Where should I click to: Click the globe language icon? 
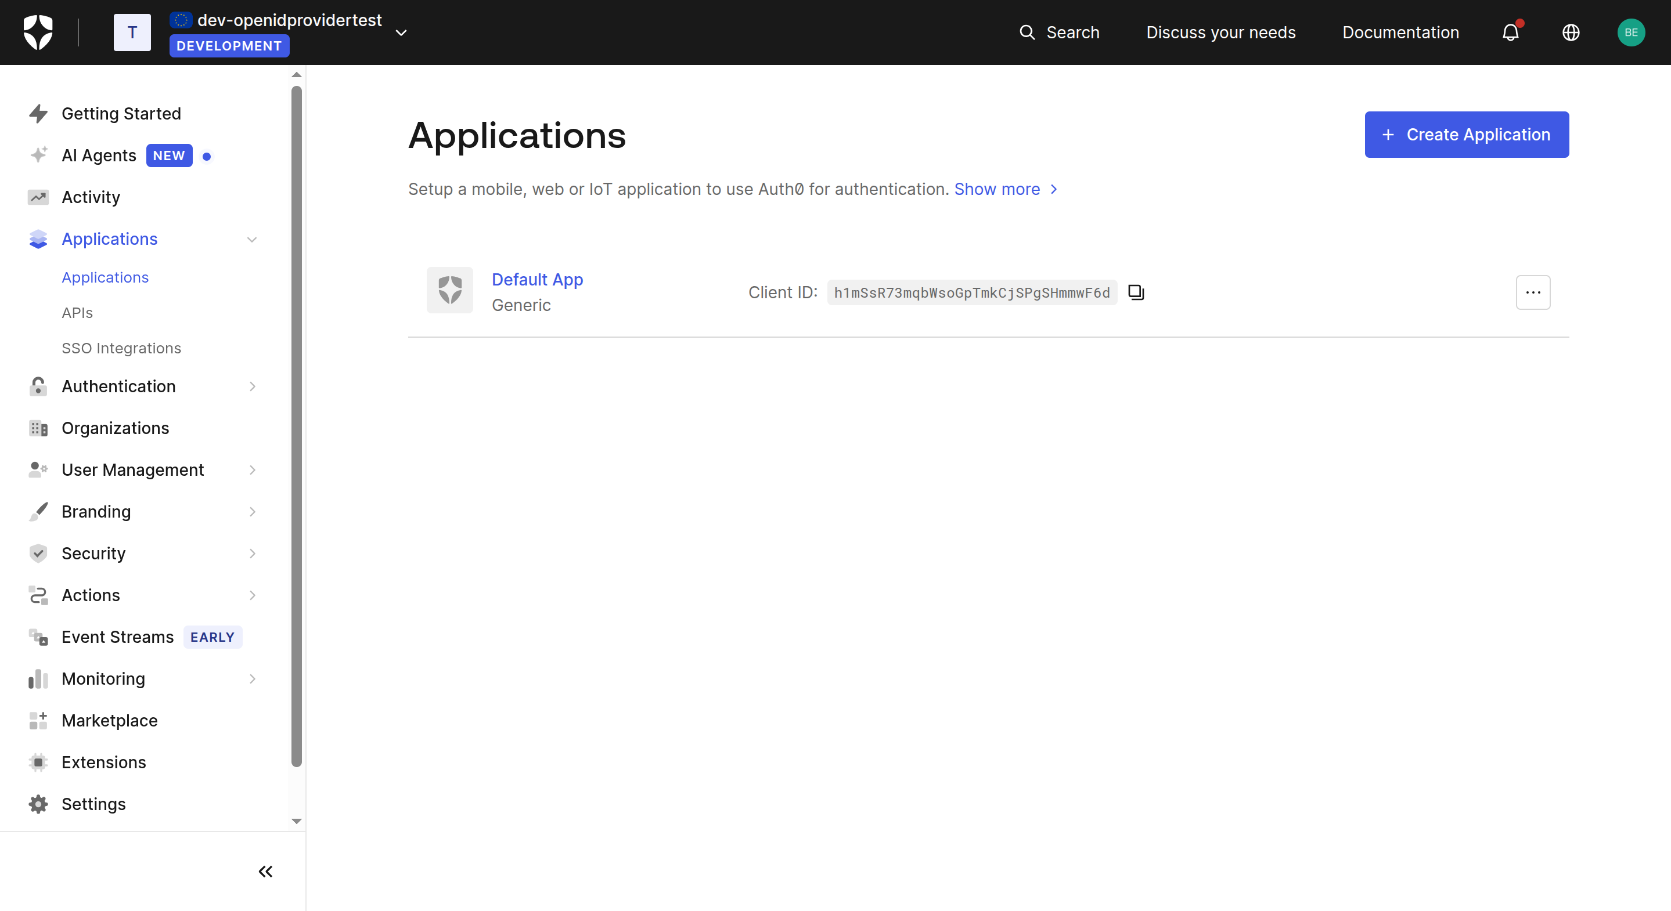1571,32
